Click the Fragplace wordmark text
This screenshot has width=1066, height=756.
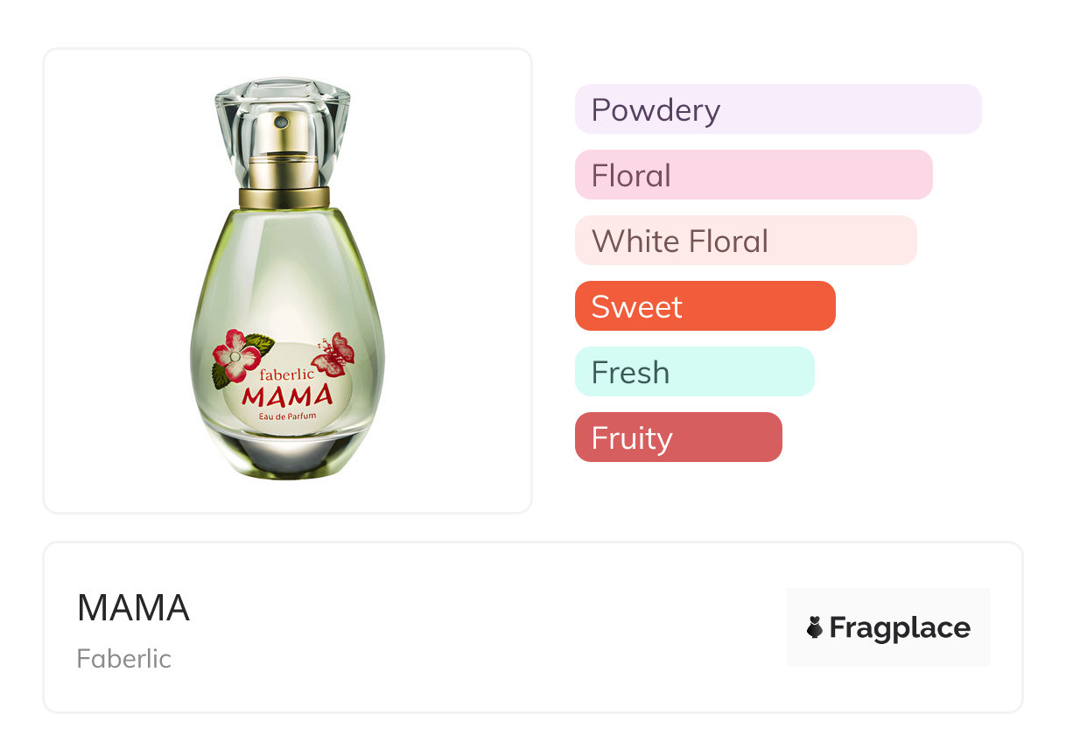pos(899,627)
